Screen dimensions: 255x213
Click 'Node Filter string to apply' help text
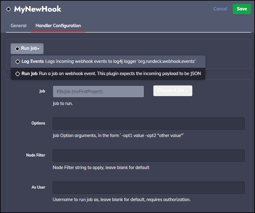101,168
